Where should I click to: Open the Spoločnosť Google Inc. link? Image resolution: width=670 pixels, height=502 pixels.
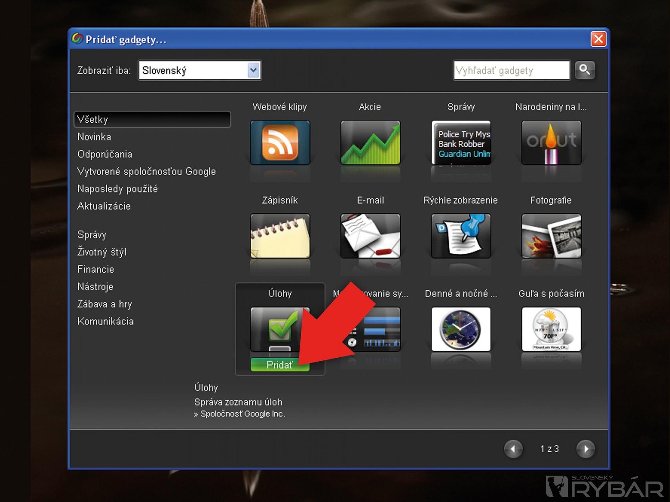[242, 414]
